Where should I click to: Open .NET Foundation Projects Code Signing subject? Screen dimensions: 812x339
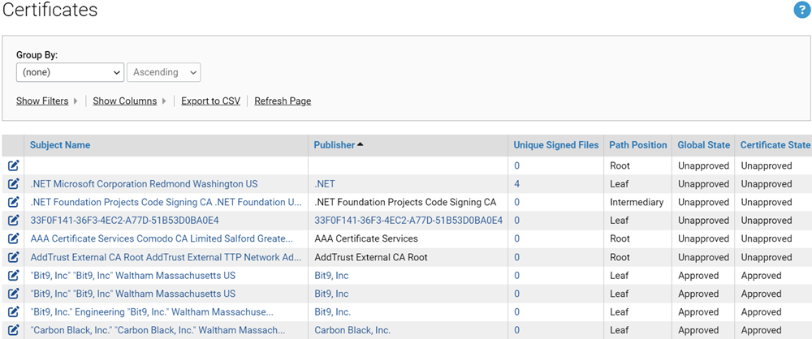[x=166, y=203]
